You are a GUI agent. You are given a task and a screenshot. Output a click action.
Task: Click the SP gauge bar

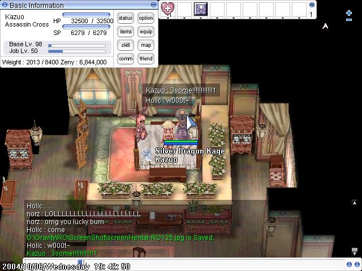86,27
